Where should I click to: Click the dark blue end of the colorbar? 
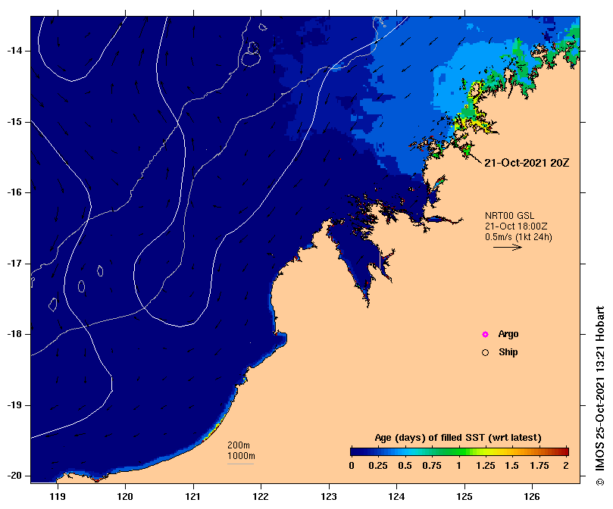(357, 452)
